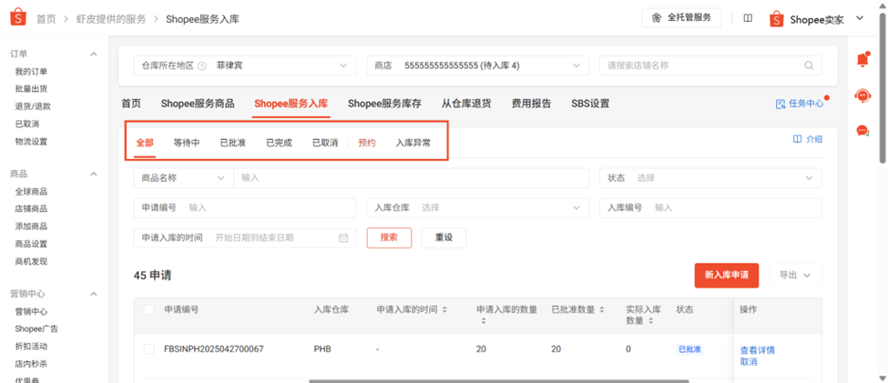Sort by 已批准数量 column arrows
This screenshot has height=383, width=888.
click(x=600, y=310)
